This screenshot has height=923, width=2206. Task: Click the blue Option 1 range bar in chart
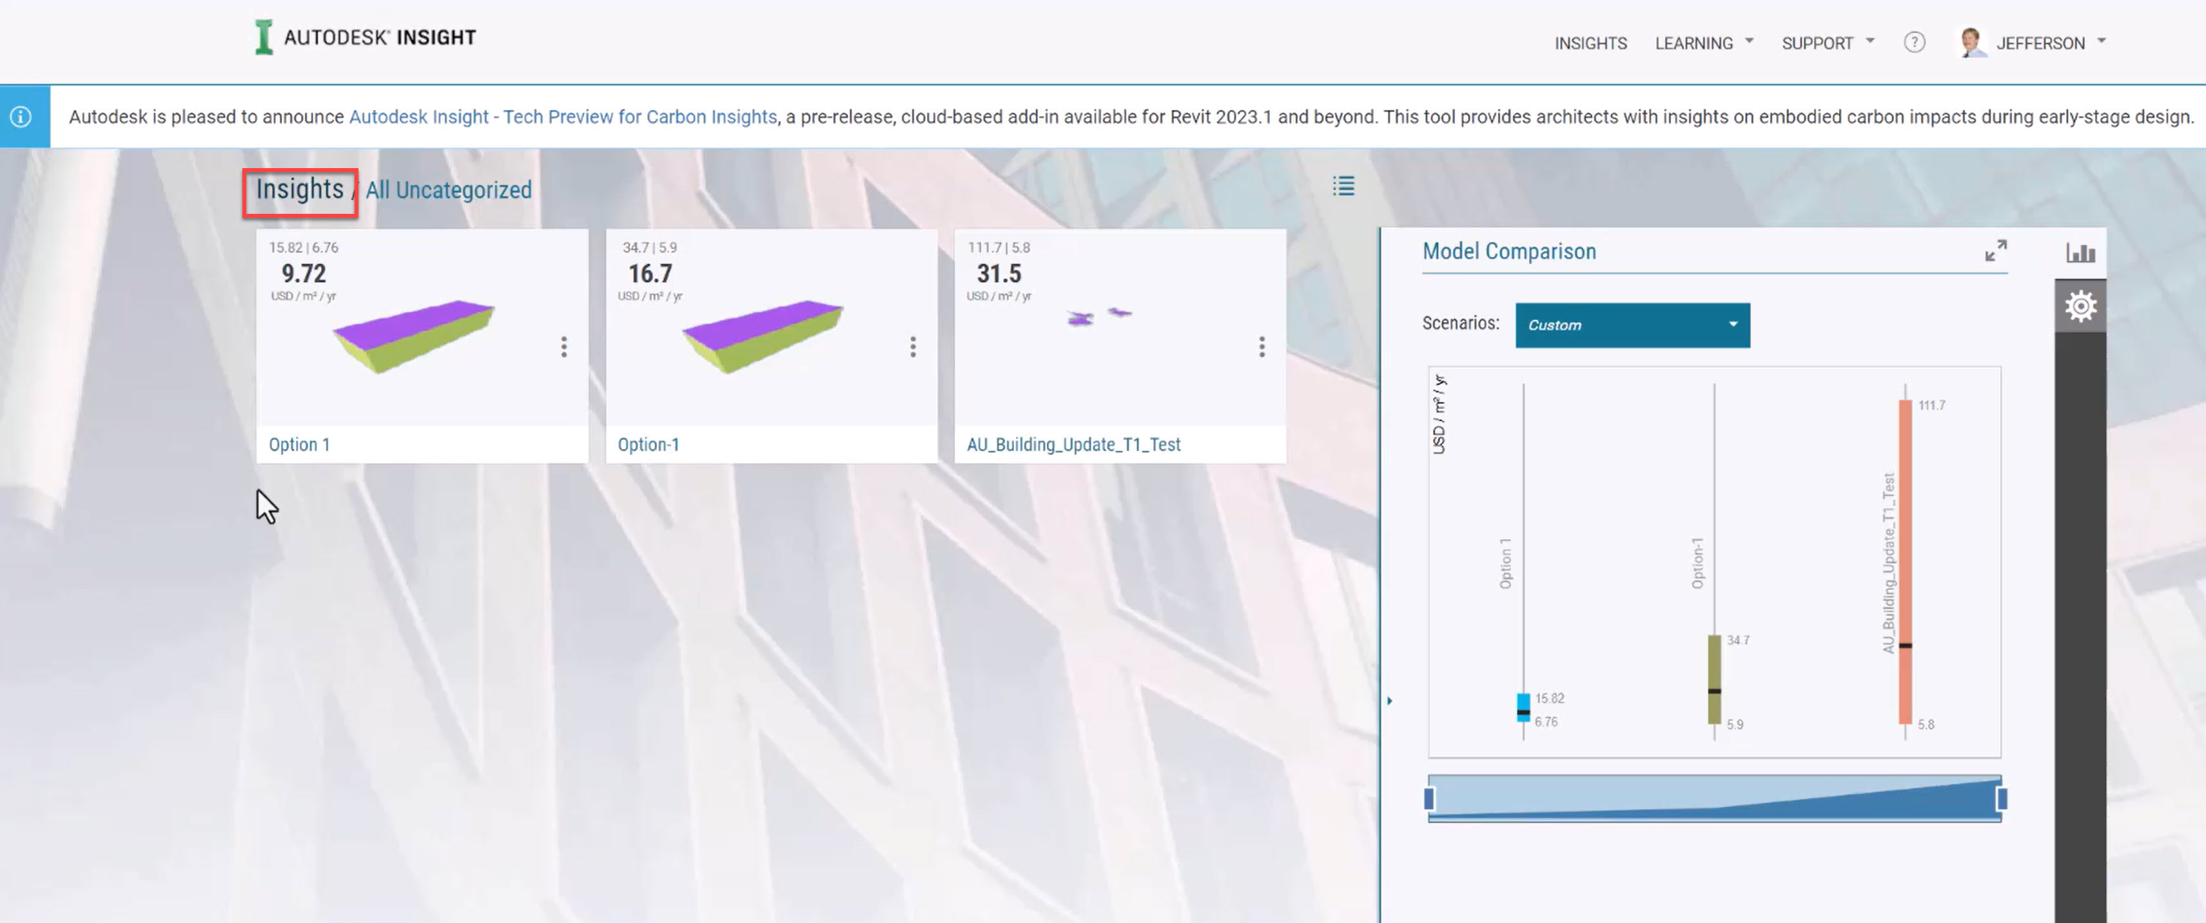tap(1523, 707)
